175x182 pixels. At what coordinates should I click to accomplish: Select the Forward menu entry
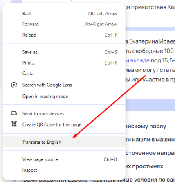click(64, 24)
